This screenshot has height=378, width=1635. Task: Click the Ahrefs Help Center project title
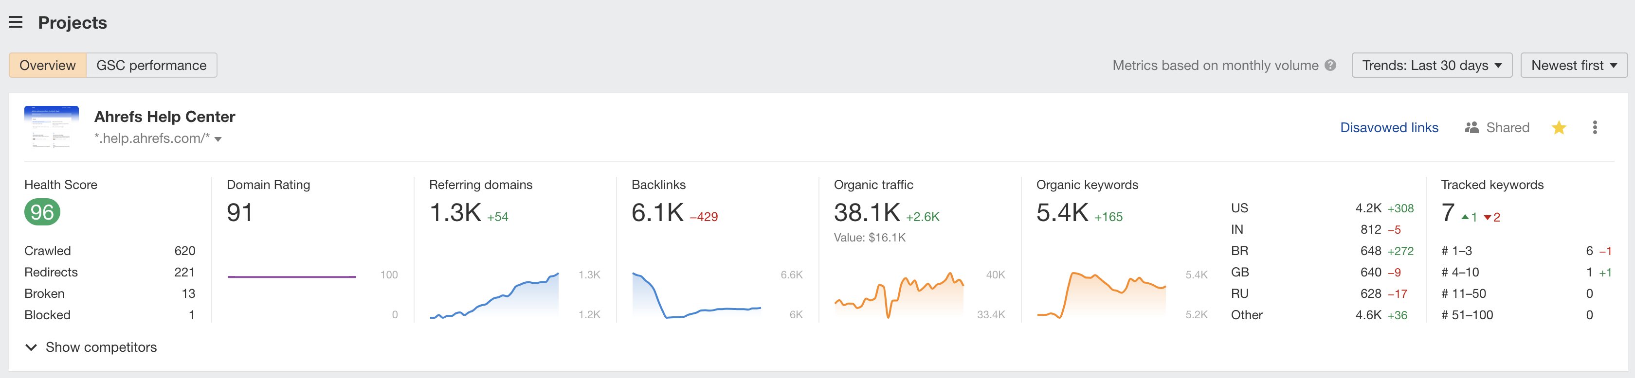(x=164, y=117)
